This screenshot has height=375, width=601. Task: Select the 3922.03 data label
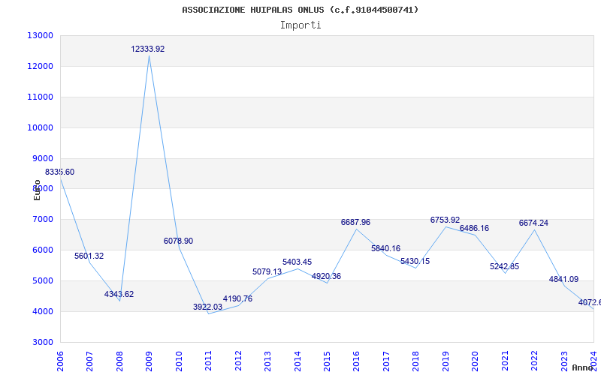coord(208,307)
